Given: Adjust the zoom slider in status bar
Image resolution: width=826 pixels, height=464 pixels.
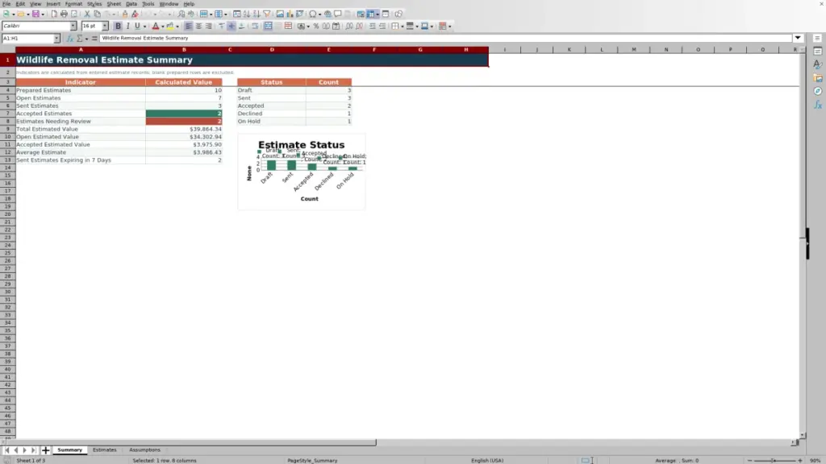Looking at the screenshot, I should (774, 461).
